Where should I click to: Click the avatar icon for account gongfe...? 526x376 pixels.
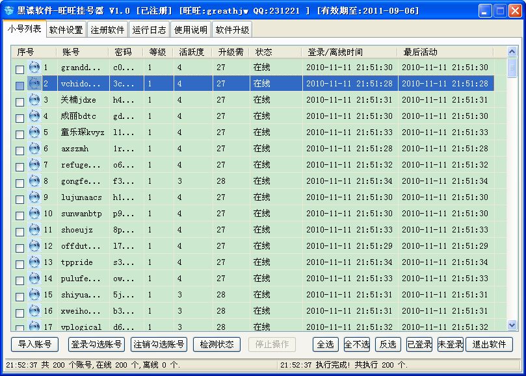tap(34, 181)
